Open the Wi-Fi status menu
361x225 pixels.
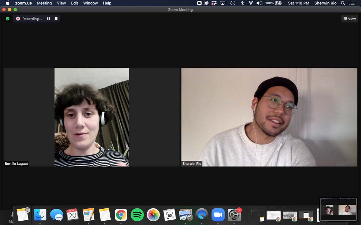point(251,3)
